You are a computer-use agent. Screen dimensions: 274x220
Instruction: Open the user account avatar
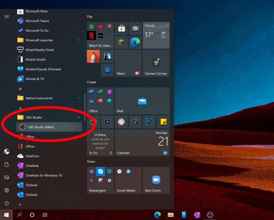click(x=7, y=152)
